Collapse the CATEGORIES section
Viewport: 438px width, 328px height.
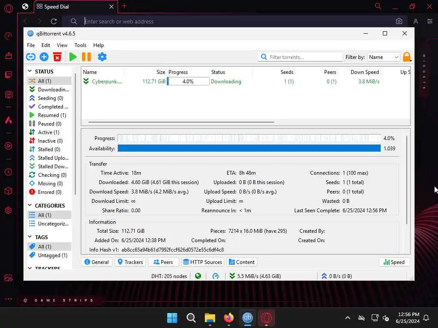(x=30, y=205)
